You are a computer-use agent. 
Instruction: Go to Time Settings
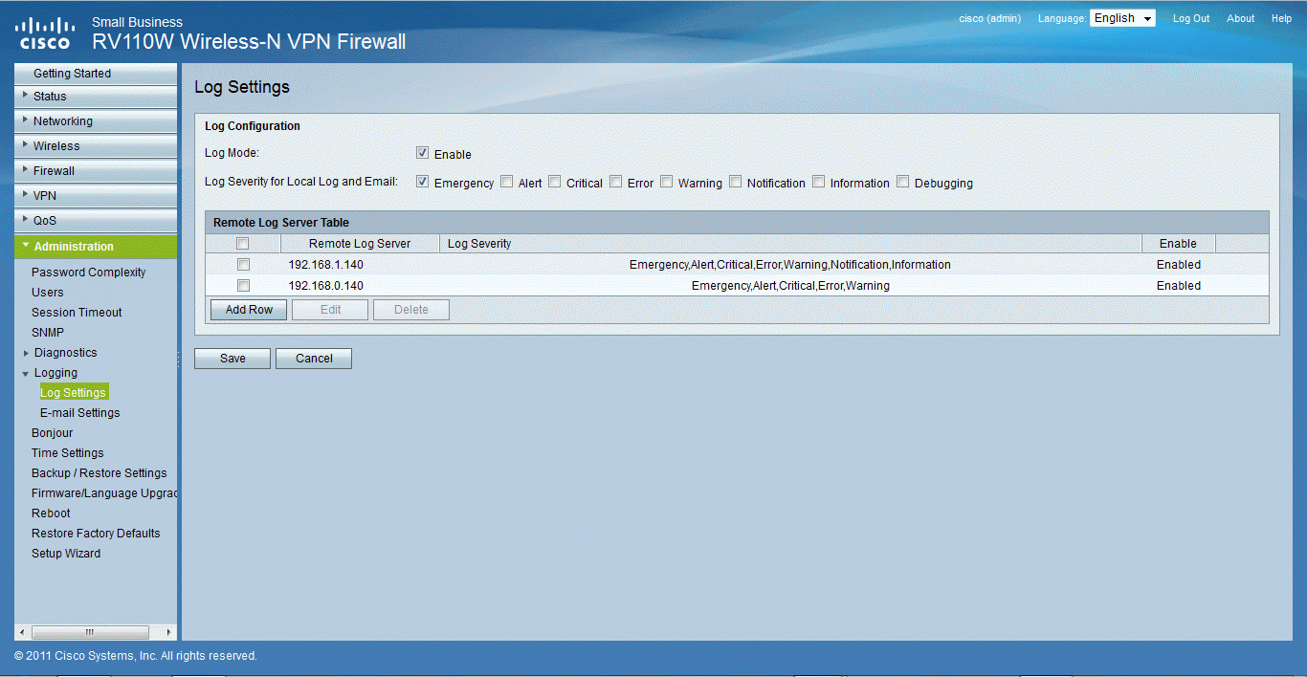click(x=68, y=453)
